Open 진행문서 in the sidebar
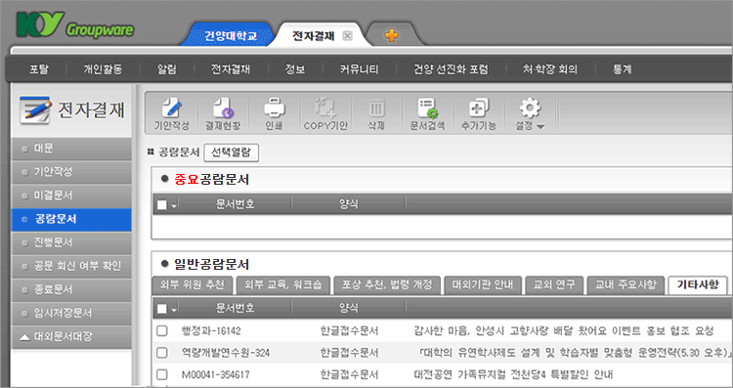733x388 pixels. pos(71,242)
